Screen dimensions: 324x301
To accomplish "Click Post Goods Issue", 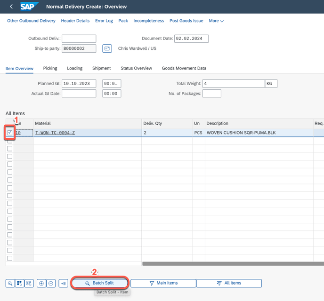I will tap(186, 21).
